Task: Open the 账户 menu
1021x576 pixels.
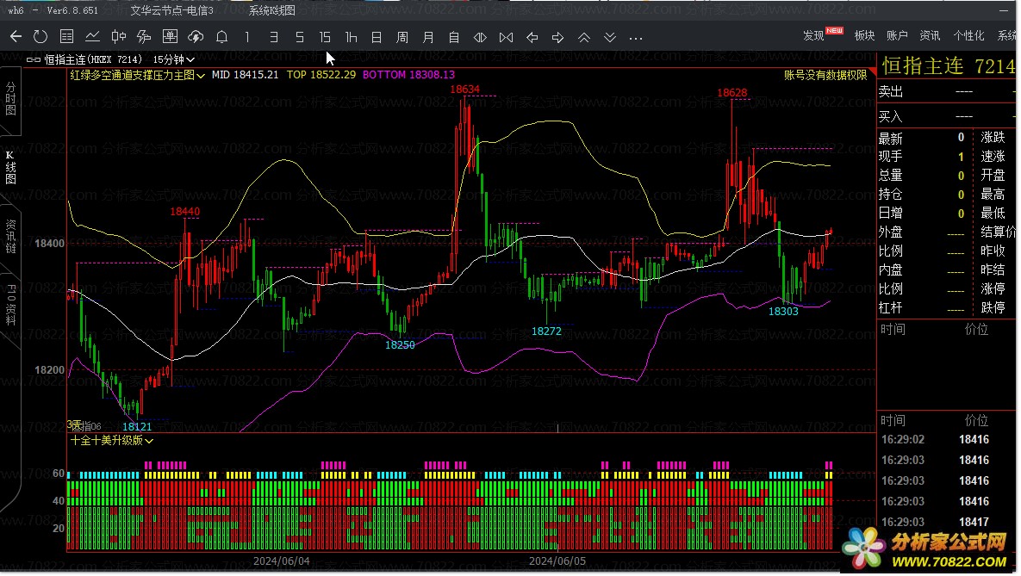Action: [897, 36]
